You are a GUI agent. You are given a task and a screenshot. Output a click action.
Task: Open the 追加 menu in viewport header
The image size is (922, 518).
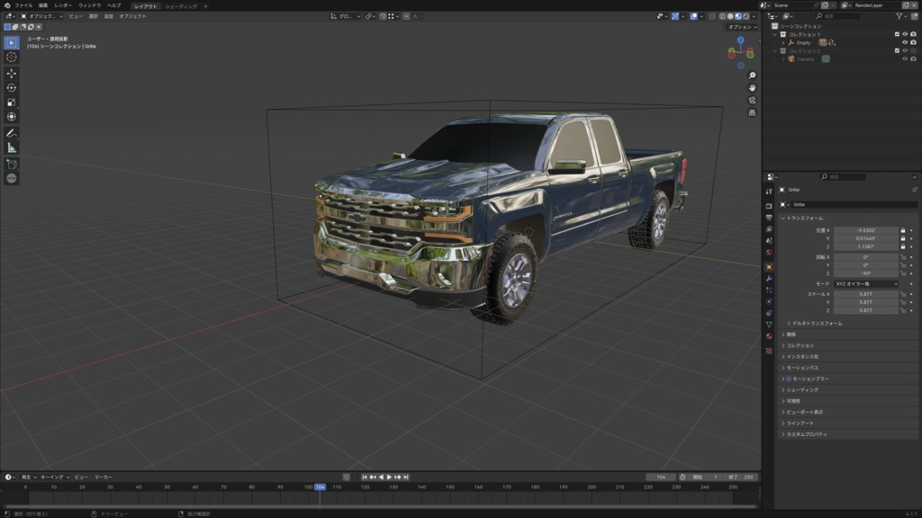[109, 16]
